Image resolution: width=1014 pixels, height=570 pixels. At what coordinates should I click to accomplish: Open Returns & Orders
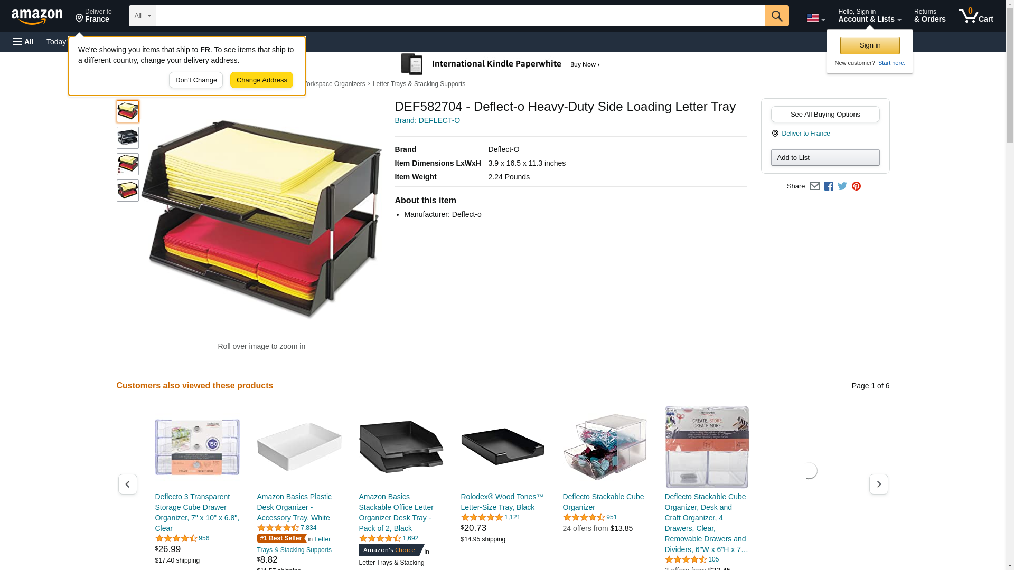[929, 16]
